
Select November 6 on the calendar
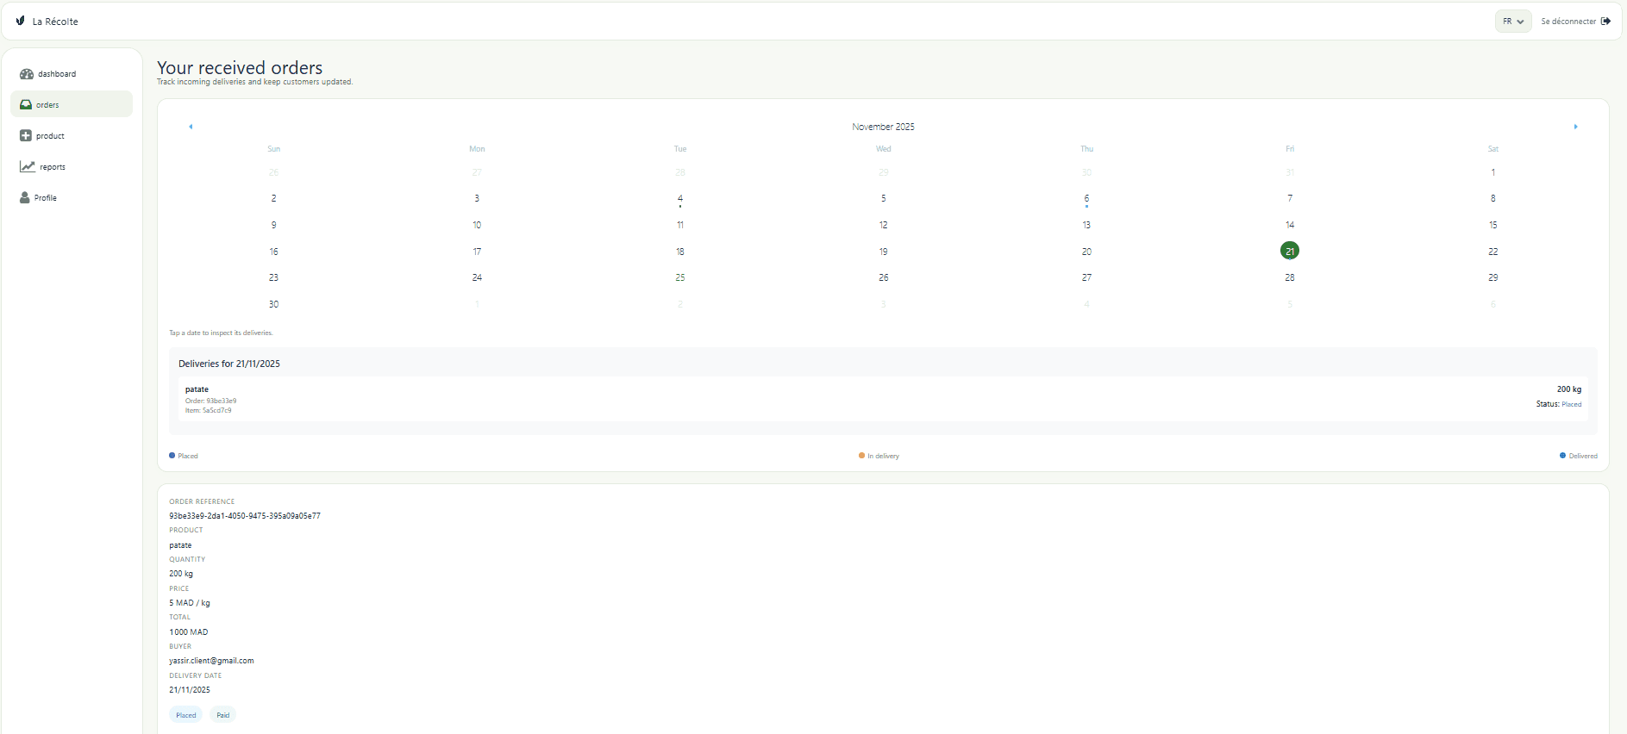1086,199
